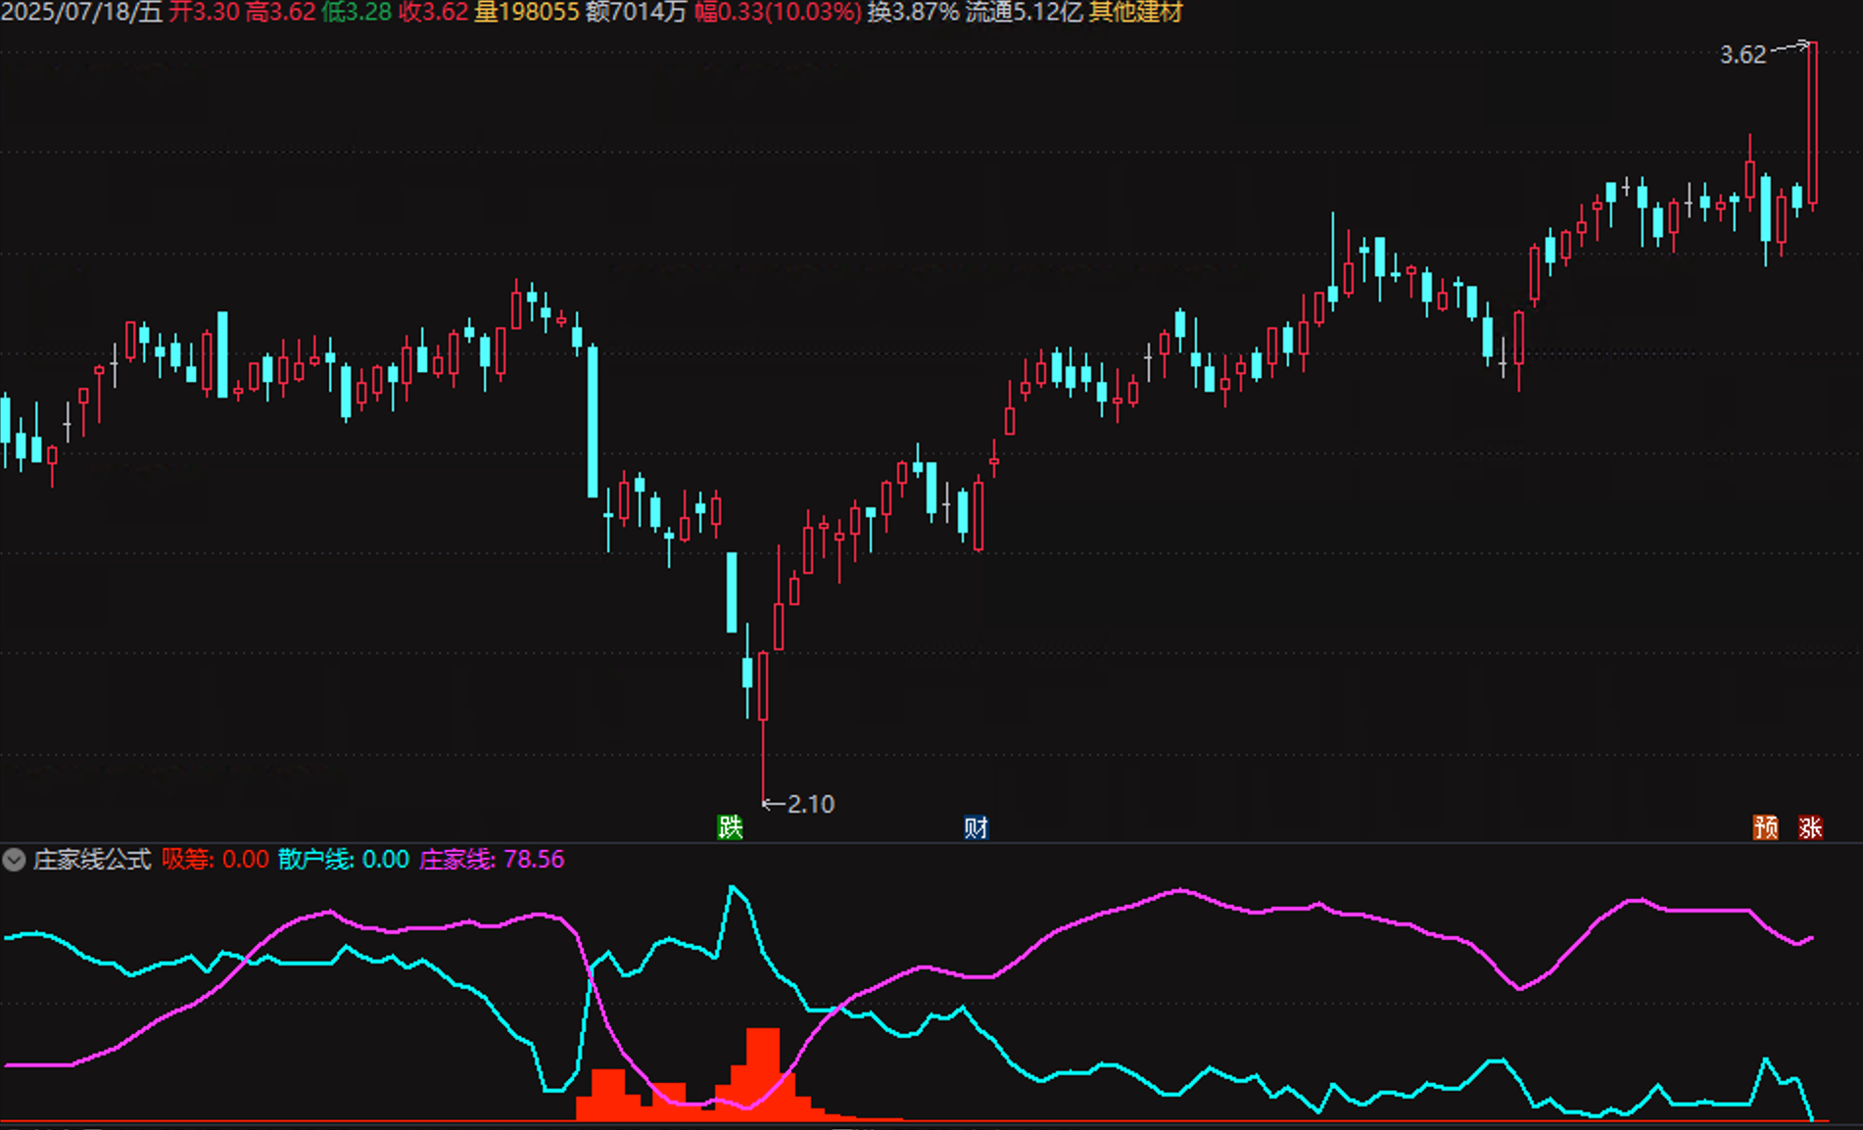Click the cyan 散户线 peak on indicator
The width and height of the screenshot is (1863, 1130).
[x=733, y=888]
